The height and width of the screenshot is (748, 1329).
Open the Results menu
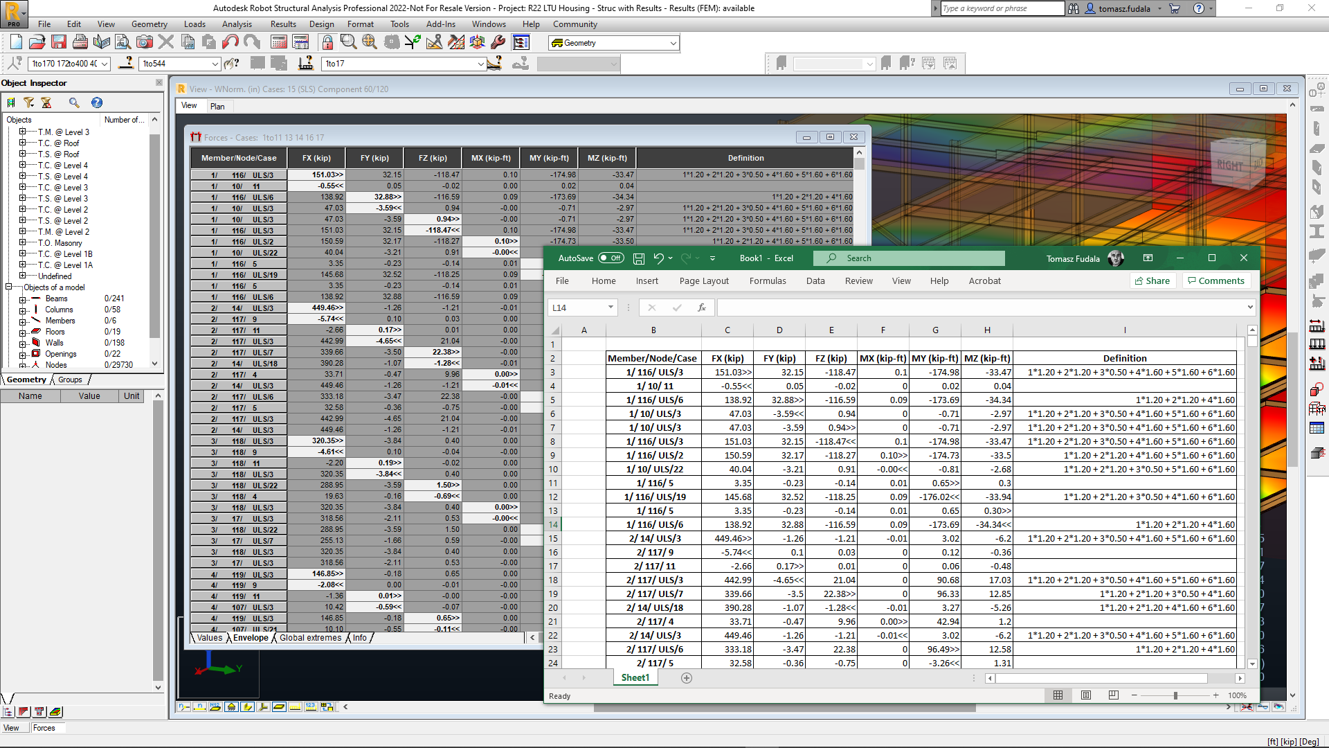tap(283, 24)
